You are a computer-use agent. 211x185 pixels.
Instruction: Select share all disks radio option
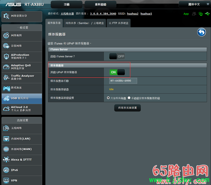coord(108,98)
